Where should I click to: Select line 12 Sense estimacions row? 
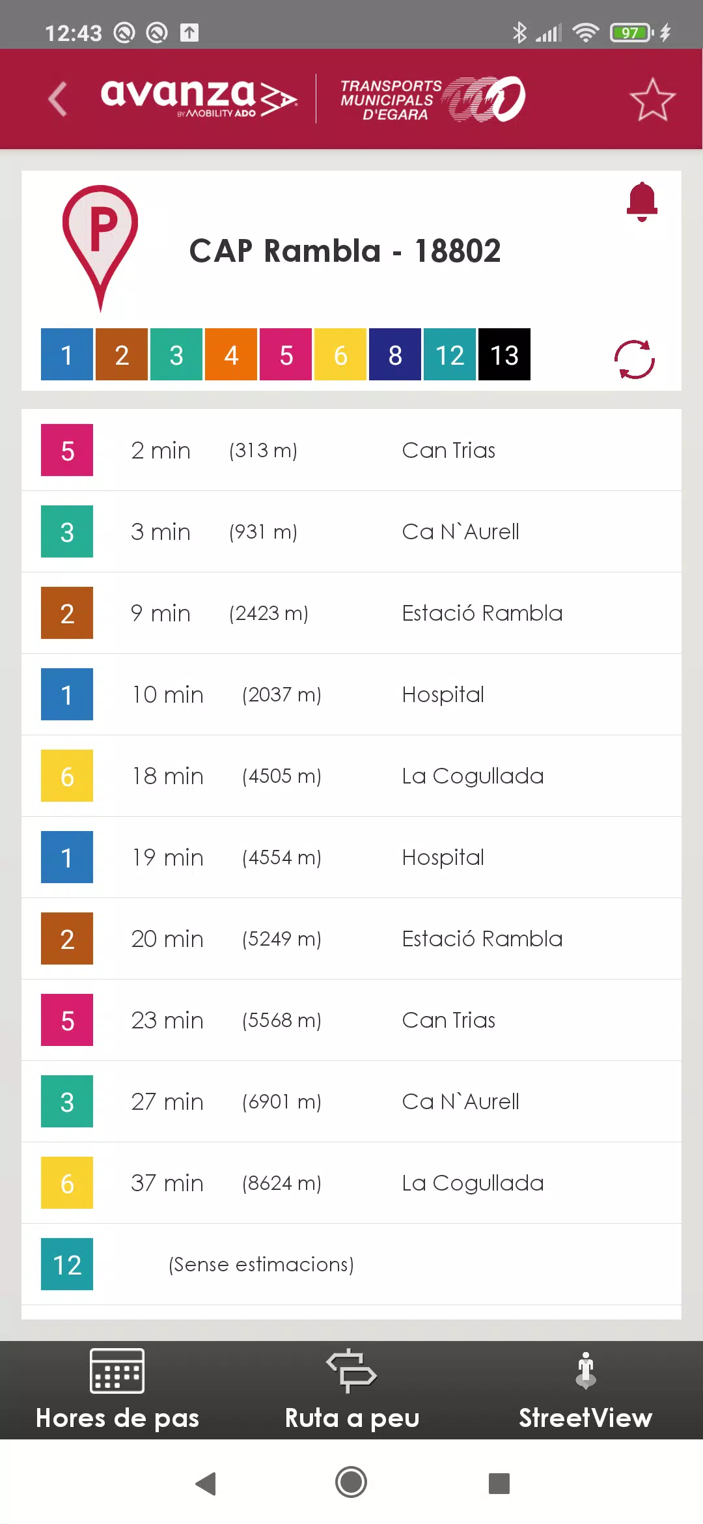[351, 1264]
